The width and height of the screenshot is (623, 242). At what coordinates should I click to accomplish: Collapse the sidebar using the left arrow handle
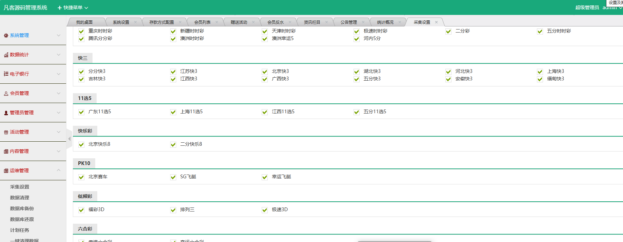click(x=69, y=139)
